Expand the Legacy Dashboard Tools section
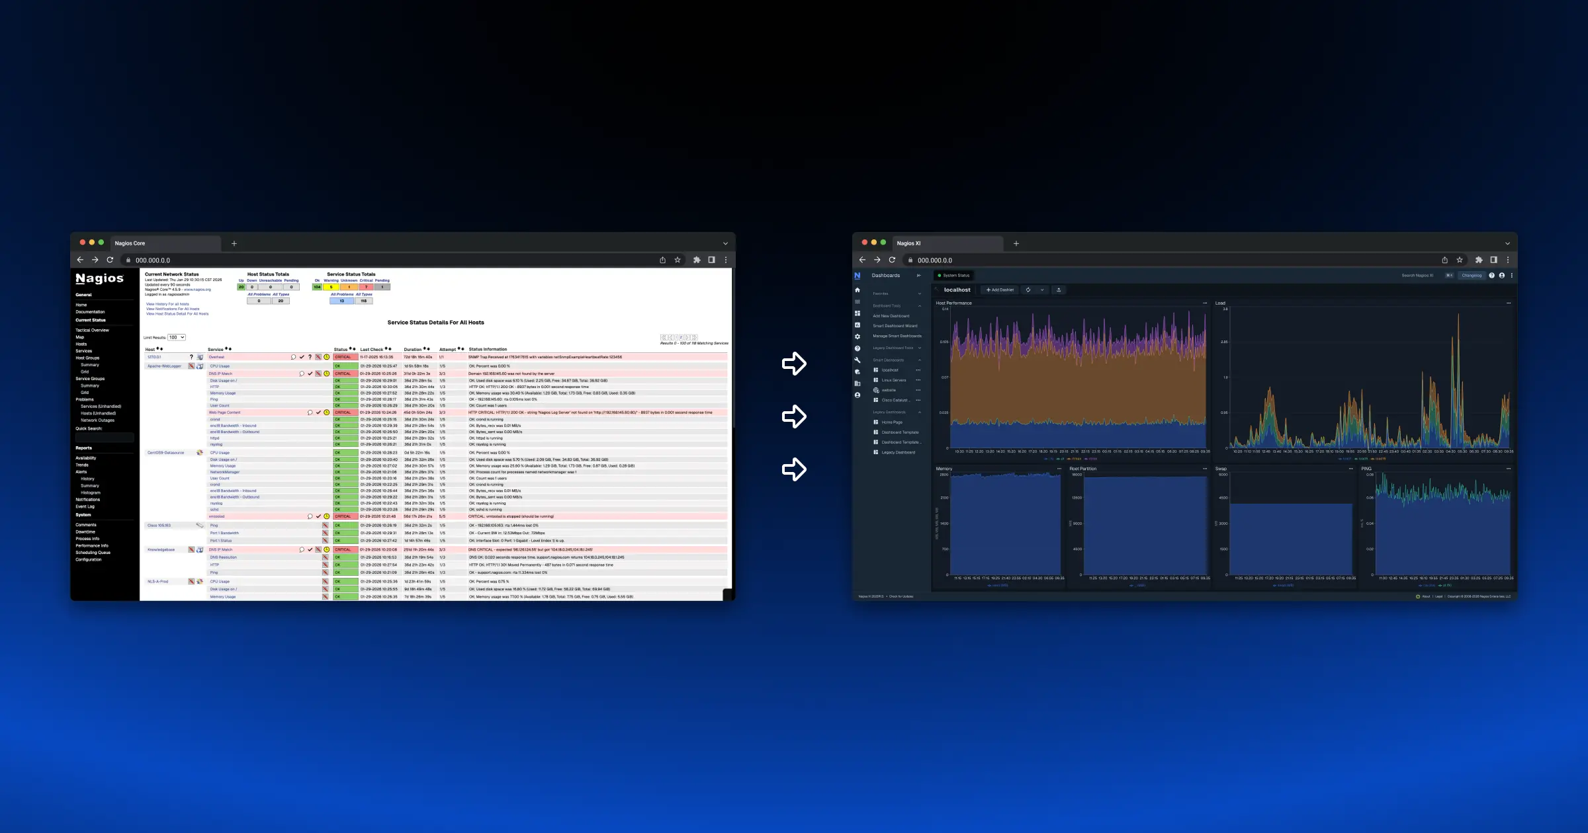Viewport: 1588px width, 833px height. point(919,348)
